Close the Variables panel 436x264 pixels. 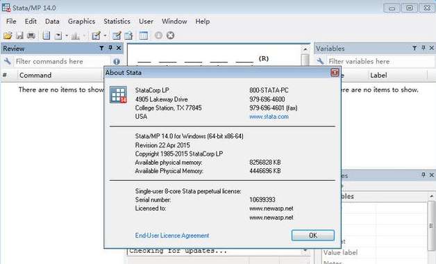pyautogui.click(x=432, y=48)
